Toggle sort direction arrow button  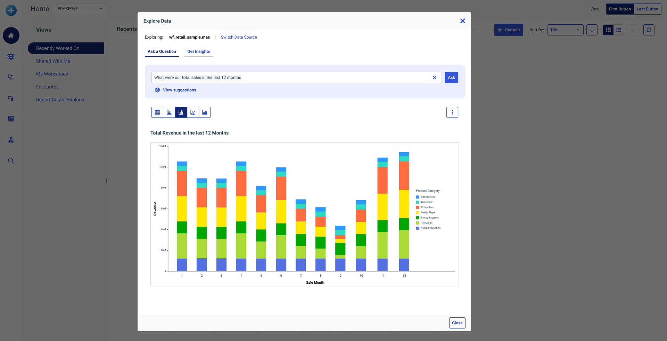(592, 30)
